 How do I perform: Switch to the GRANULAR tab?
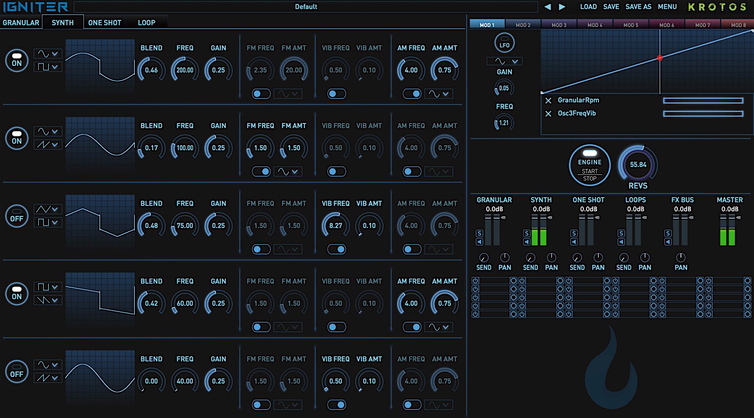coord(21,23)
